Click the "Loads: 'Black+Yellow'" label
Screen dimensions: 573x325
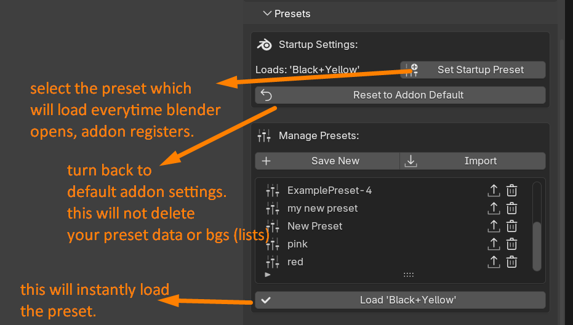point(307,70)
